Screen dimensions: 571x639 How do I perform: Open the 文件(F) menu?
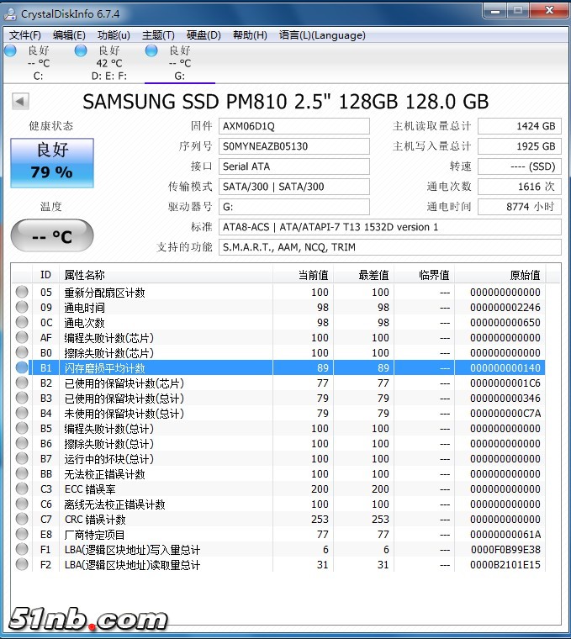point(25,35)
